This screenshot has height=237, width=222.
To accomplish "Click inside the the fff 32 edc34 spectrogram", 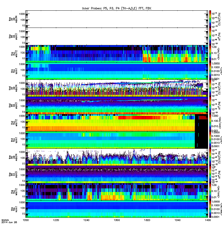I will point(117,157).
